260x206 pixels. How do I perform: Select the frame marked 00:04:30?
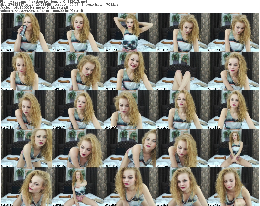234,109
